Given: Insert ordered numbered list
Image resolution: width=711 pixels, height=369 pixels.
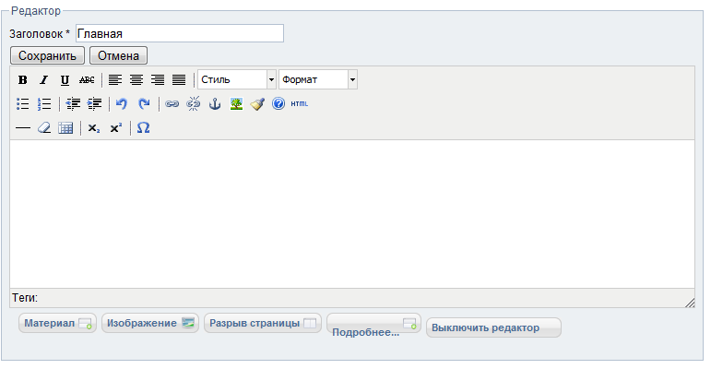Looking at the screenshot, I should [44, 104].
